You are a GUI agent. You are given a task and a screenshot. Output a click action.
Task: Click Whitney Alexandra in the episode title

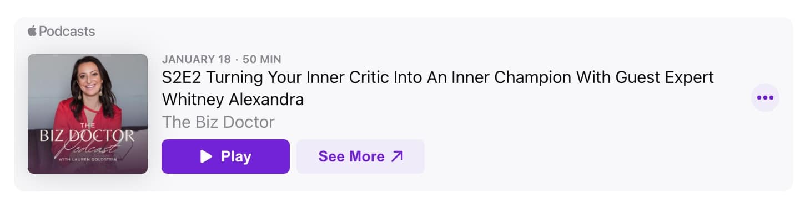(233, 100)
